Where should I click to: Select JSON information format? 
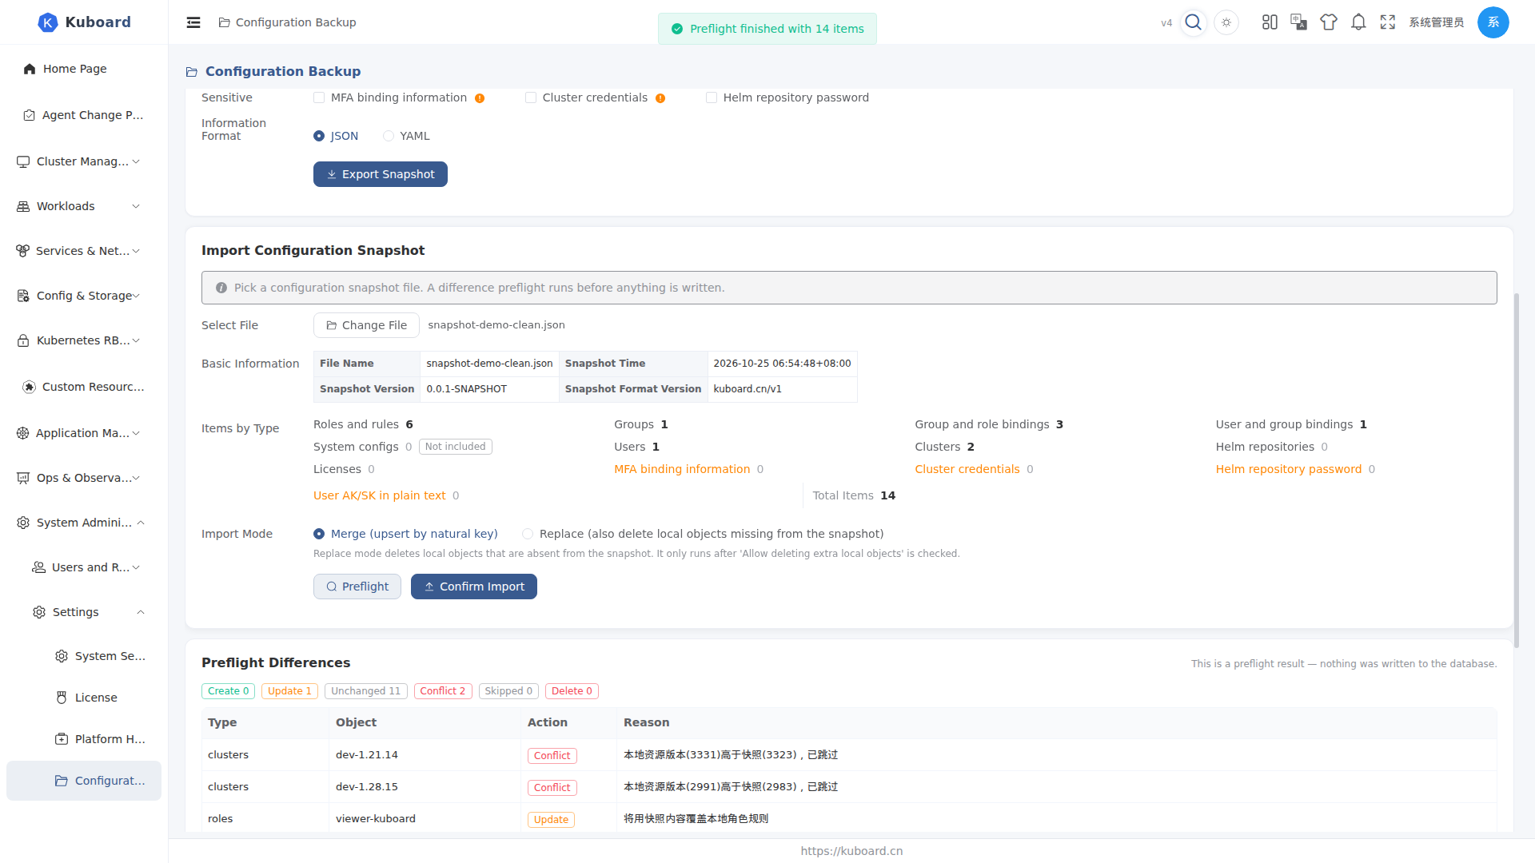click(x=319, y=136)
